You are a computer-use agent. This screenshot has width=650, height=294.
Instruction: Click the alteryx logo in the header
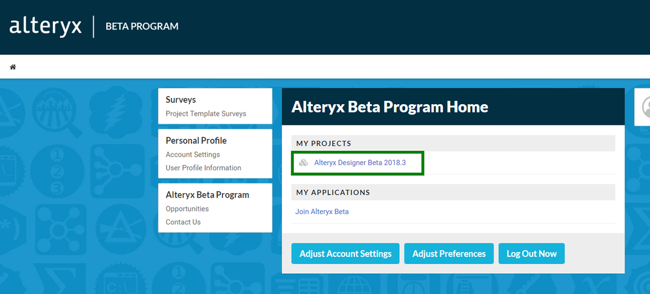click(x=46, y=27)
